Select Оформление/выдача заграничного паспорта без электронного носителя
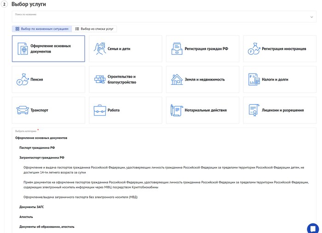This screenshot has width=322, height=233. click(x=80, y=197)
